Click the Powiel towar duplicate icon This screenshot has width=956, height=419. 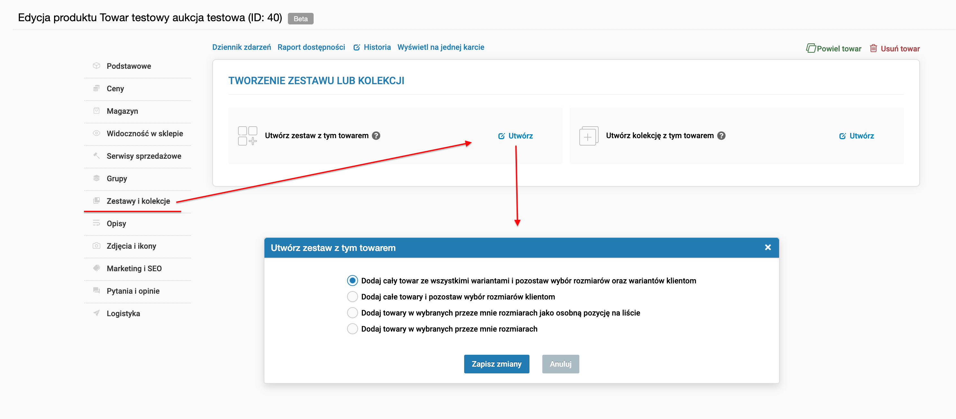(811, 49)
